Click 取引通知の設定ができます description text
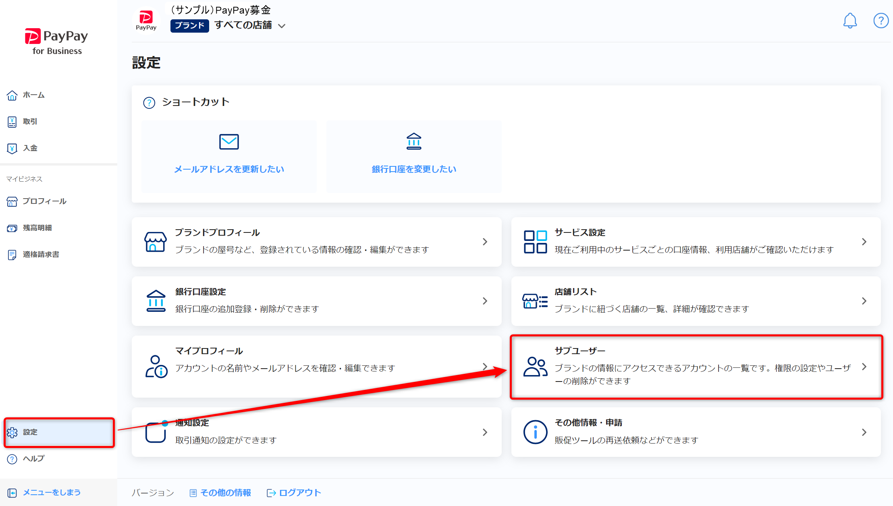 point(226,440)
